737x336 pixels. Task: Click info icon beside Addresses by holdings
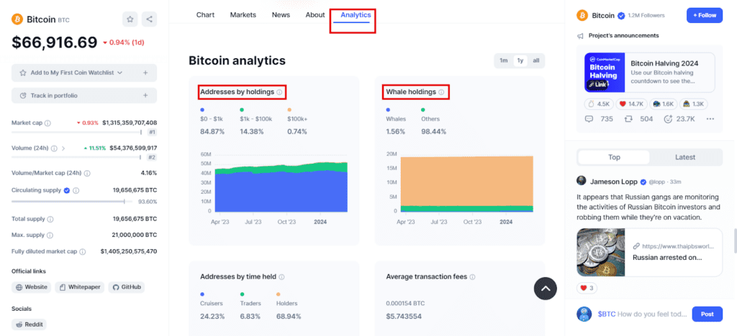(279, 93)
